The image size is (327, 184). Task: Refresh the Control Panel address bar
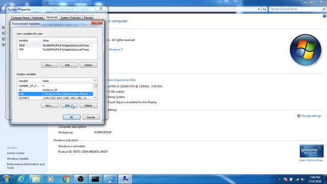click(264, 9)
